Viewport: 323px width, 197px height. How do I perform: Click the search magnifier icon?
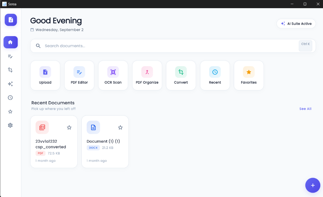(x=38, y=46)
